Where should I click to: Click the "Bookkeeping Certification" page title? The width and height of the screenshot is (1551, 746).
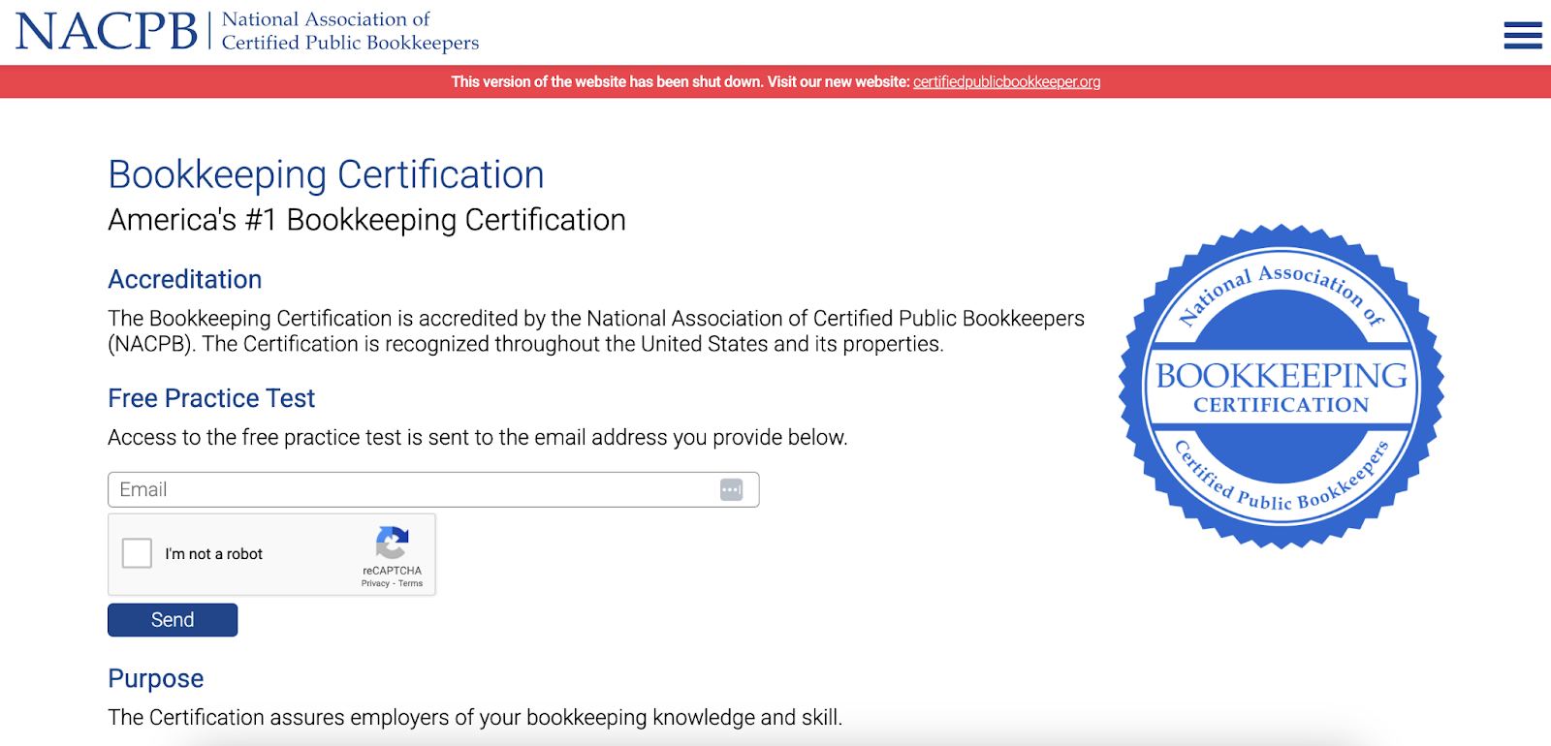(326, 175)
